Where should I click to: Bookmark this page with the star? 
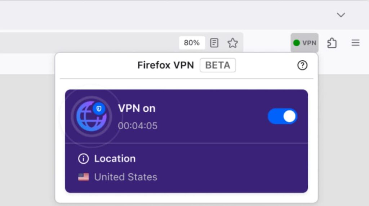(x=233, y=43)
